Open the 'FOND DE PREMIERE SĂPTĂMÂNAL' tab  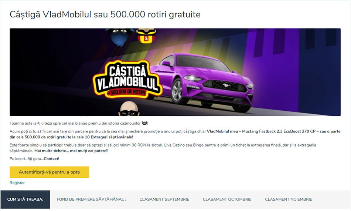pyautogui.click(x=91, y=200)
